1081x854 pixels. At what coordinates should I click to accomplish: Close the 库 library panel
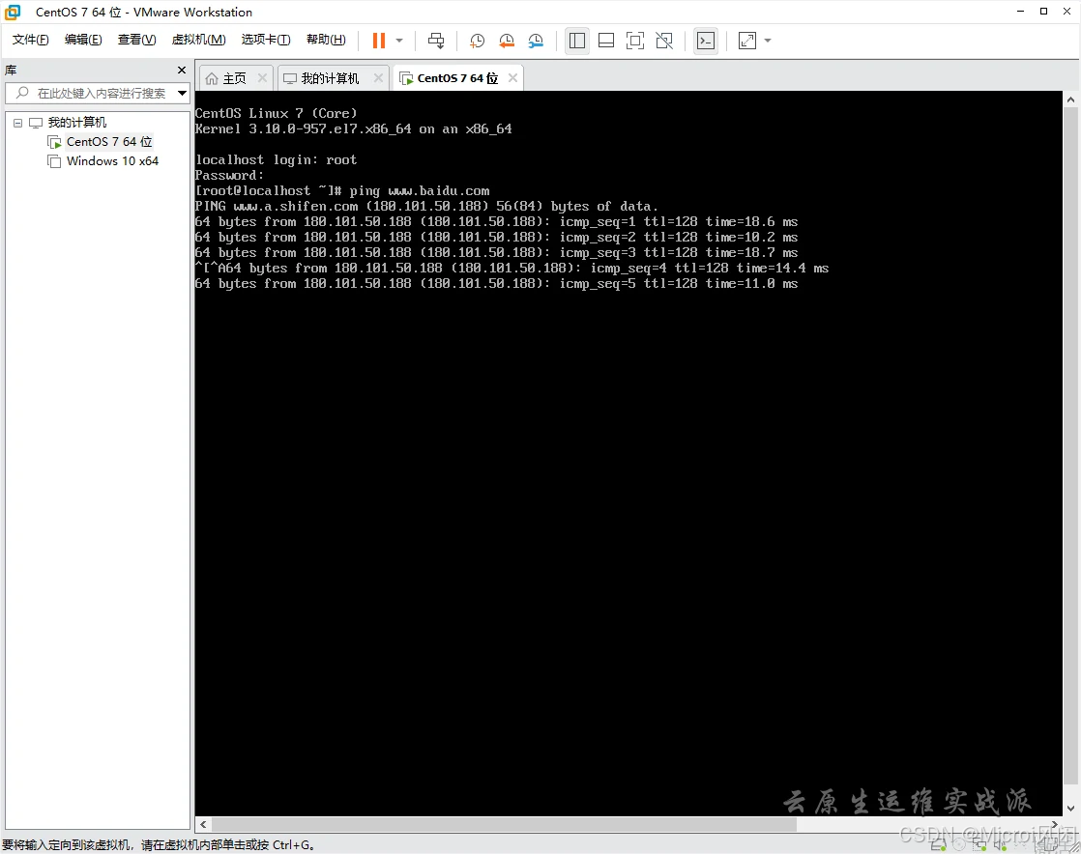182,71
